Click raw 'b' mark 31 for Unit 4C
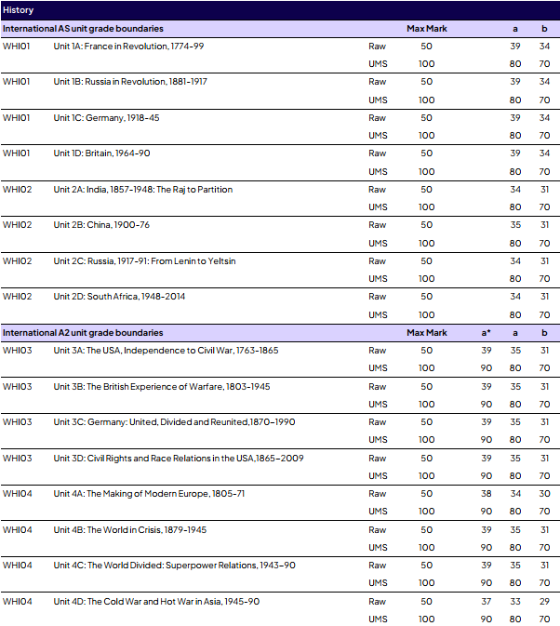The image size is (560, 626). 544,566
